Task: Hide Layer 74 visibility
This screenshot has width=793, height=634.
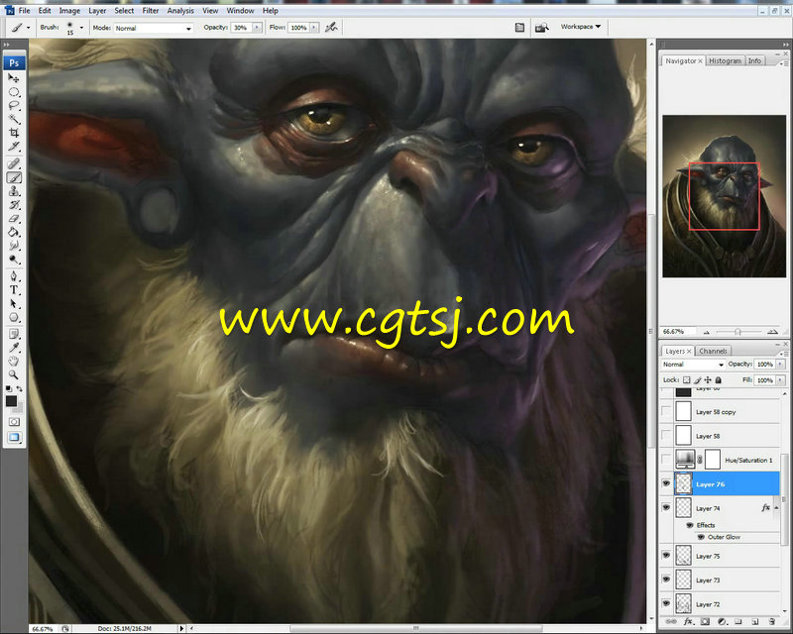Action: [666, 507]
